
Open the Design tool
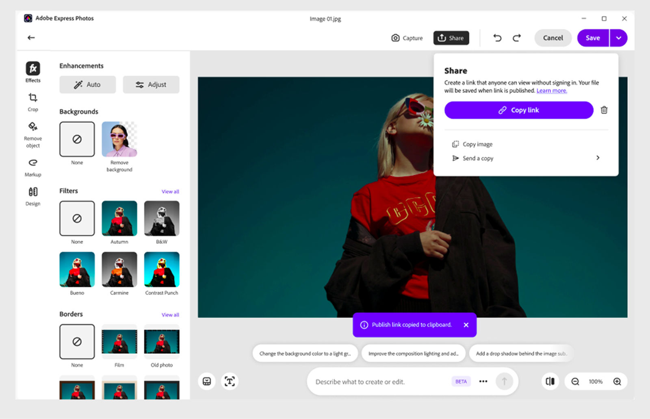[33, 196]
